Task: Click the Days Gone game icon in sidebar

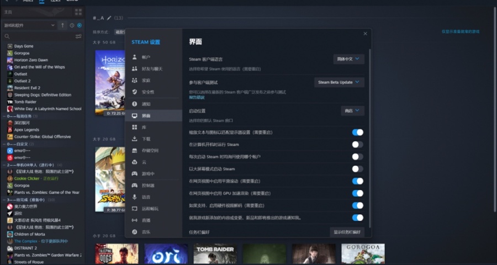Action: tap(10, 46)
